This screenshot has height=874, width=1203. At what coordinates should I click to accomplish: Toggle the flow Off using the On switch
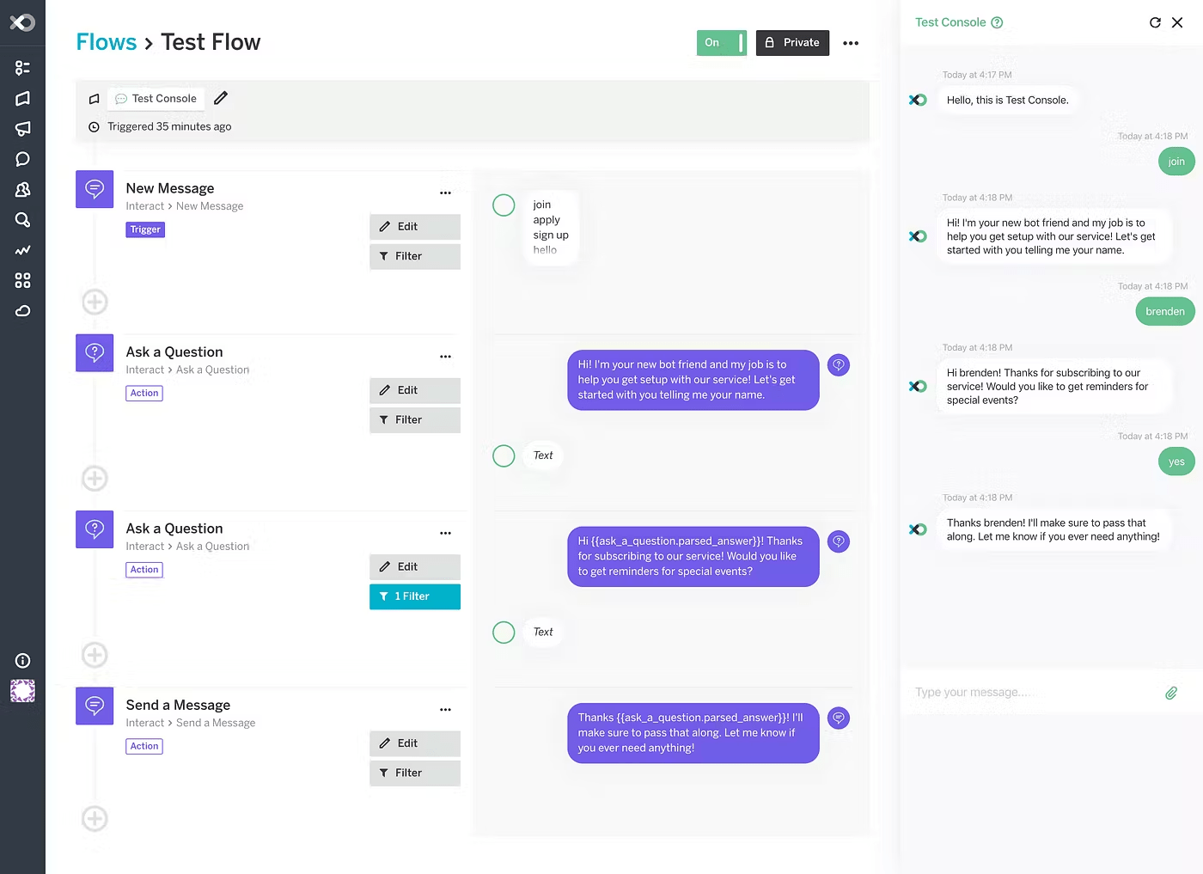[721, 42]
